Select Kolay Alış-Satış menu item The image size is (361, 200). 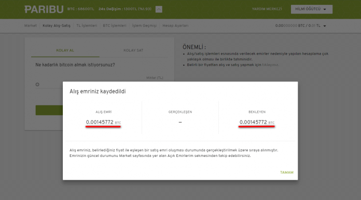point(57,25)
